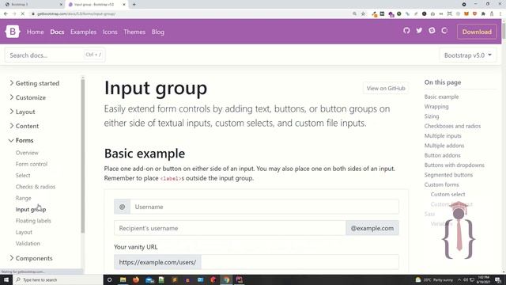Open the Overview link under Forms
Viewport: 506px width, 285px height.
coord(27,153)
